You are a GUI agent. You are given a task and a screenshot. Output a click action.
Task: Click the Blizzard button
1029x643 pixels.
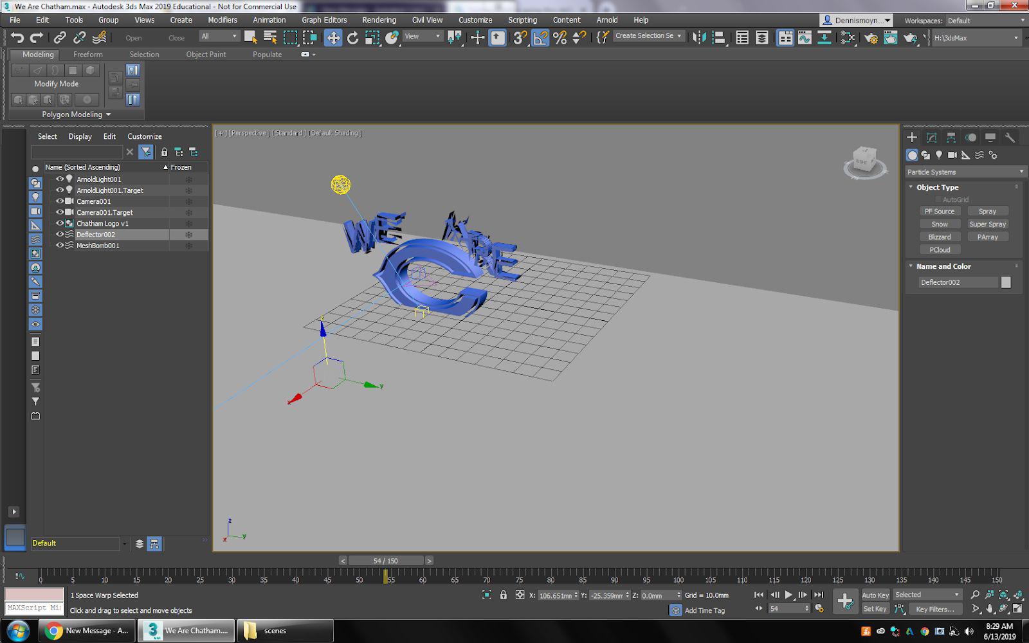[940, 237]
